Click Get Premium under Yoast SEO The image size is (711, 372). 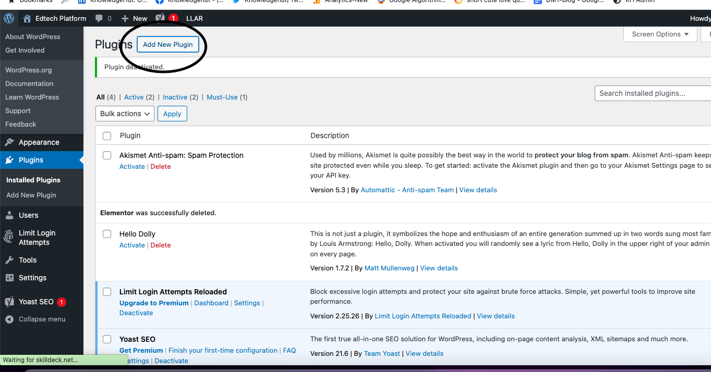pyautogui.click(x=141, y=351)
